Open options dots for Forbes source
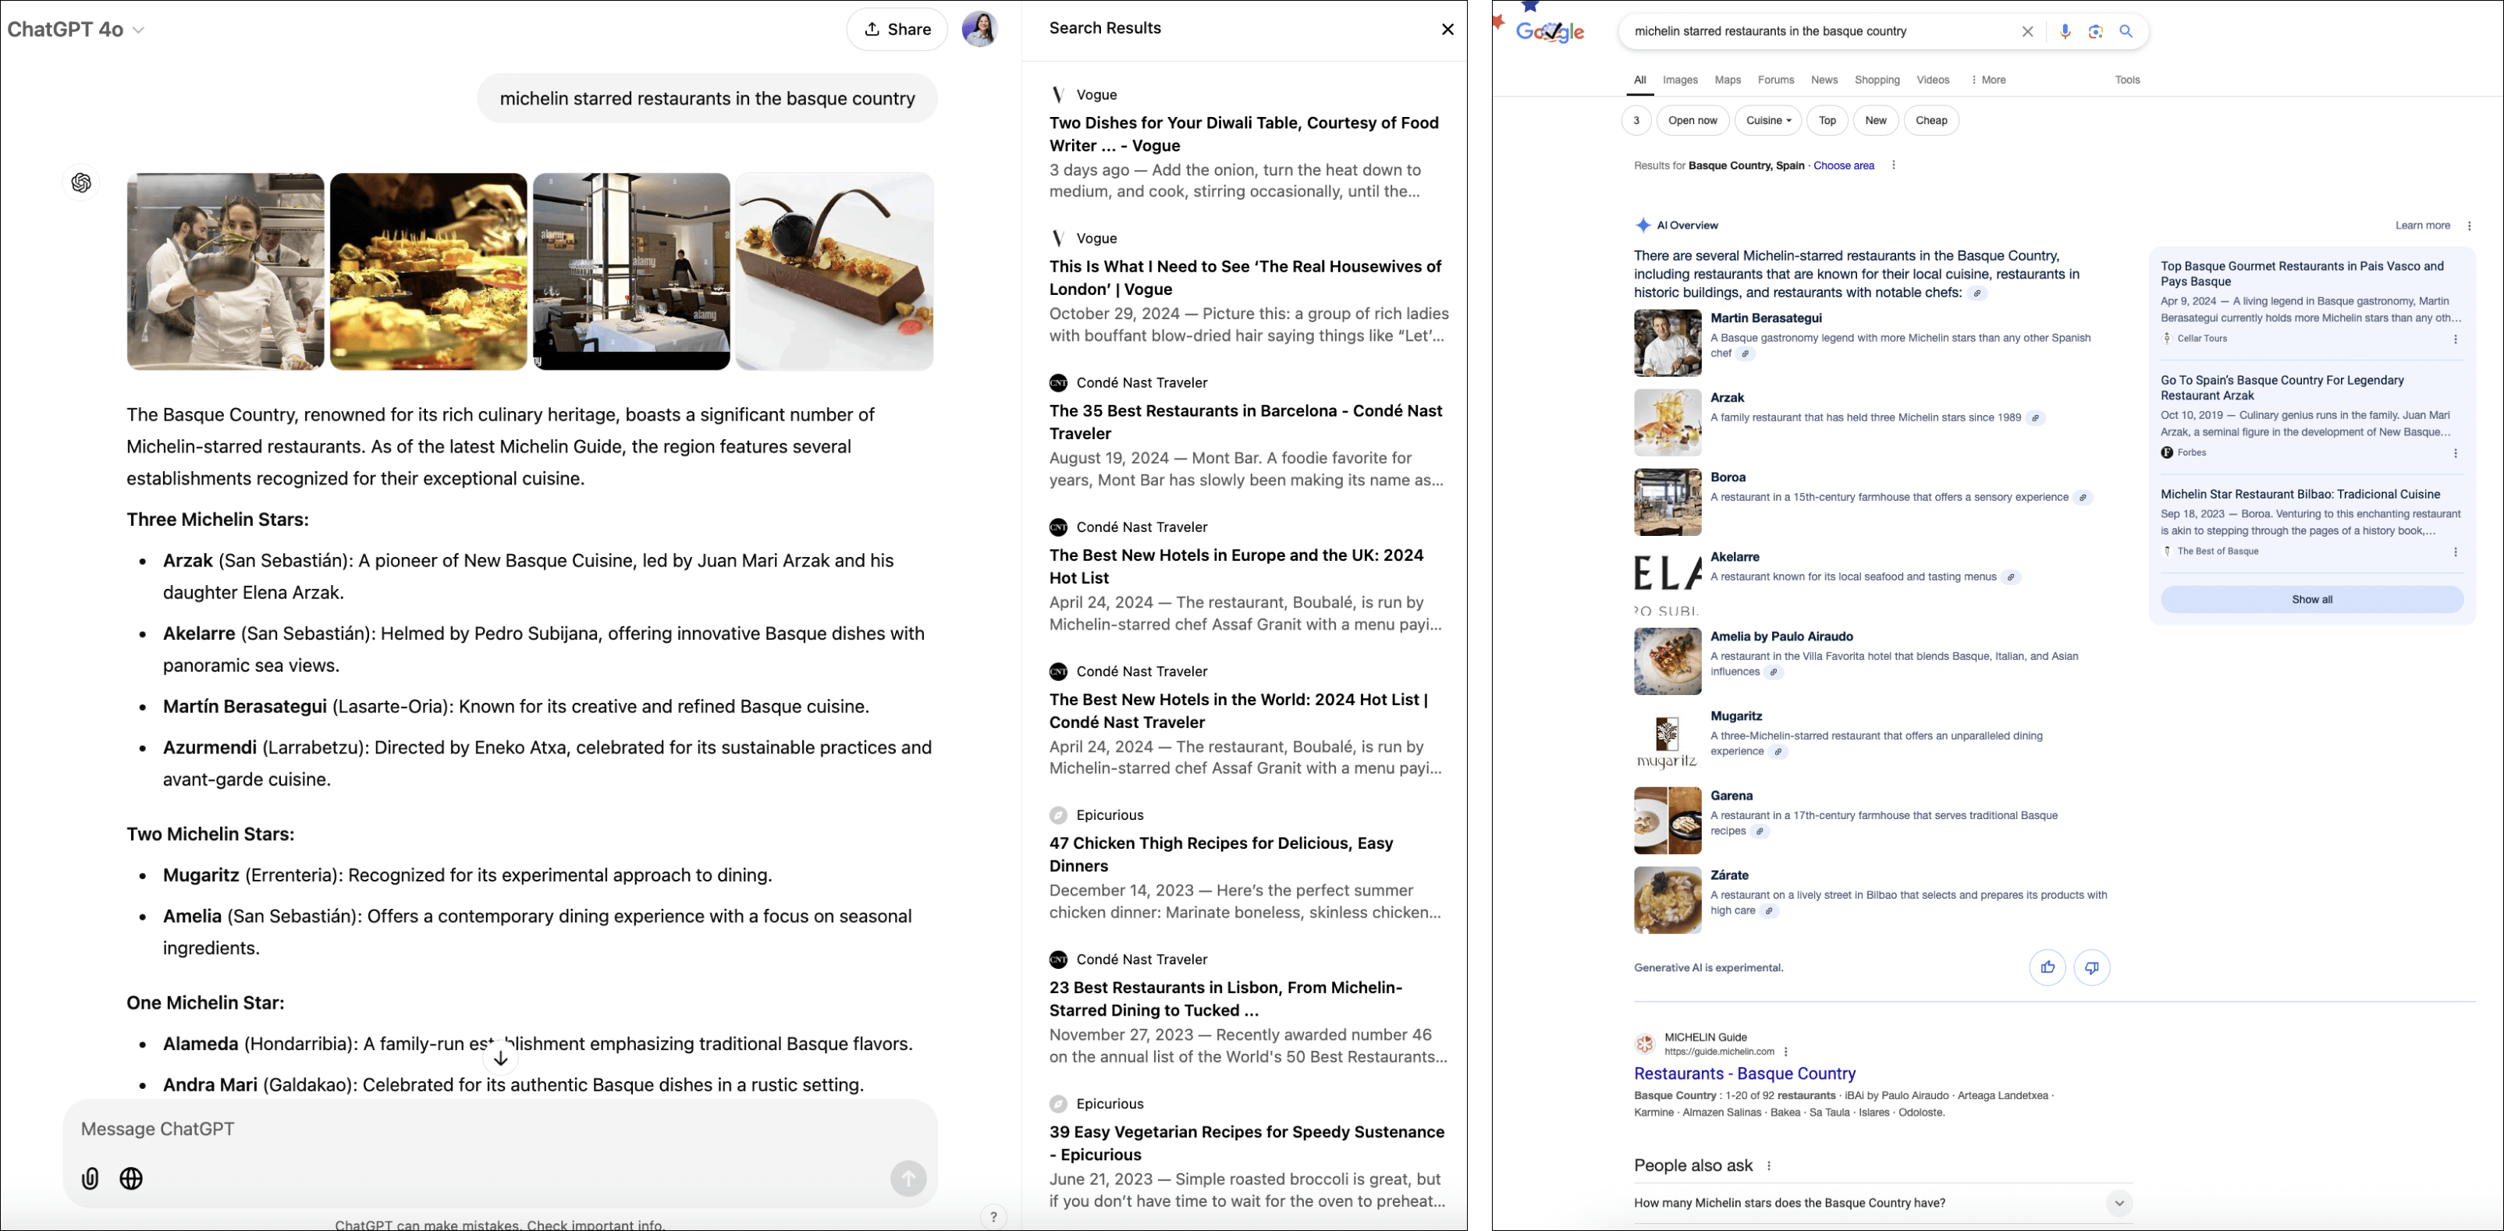 click(2456, 452)
